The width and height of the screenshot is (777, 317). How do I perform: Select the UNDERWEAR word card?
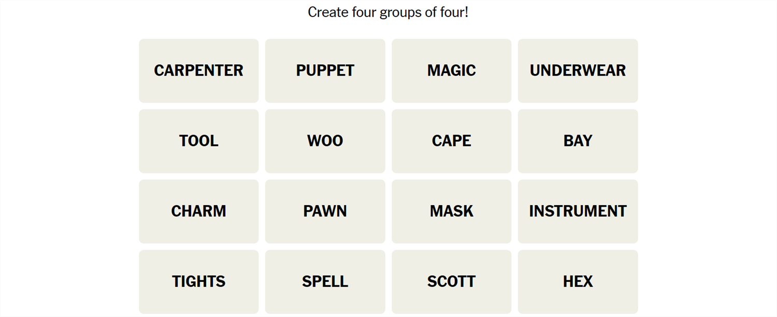[x=578, y=70]
